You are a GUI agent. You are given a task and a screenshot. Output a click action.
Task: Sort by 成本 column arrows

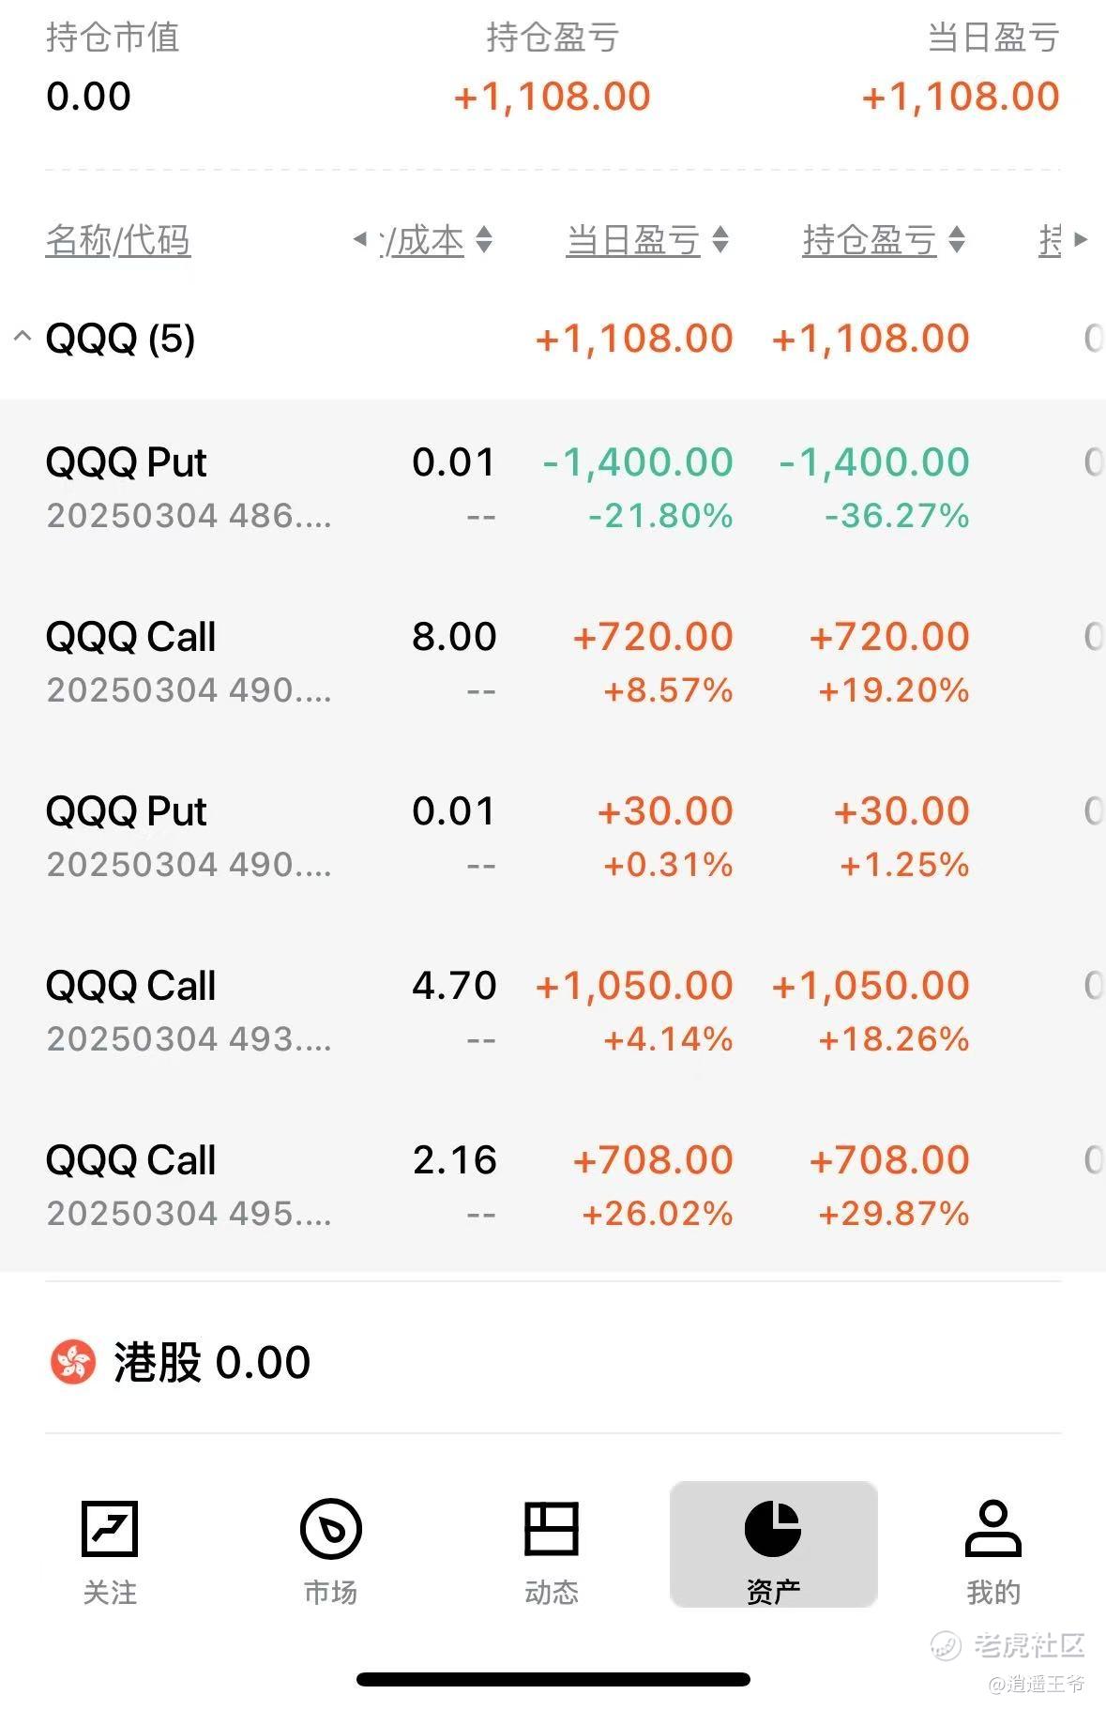(484, 240)
